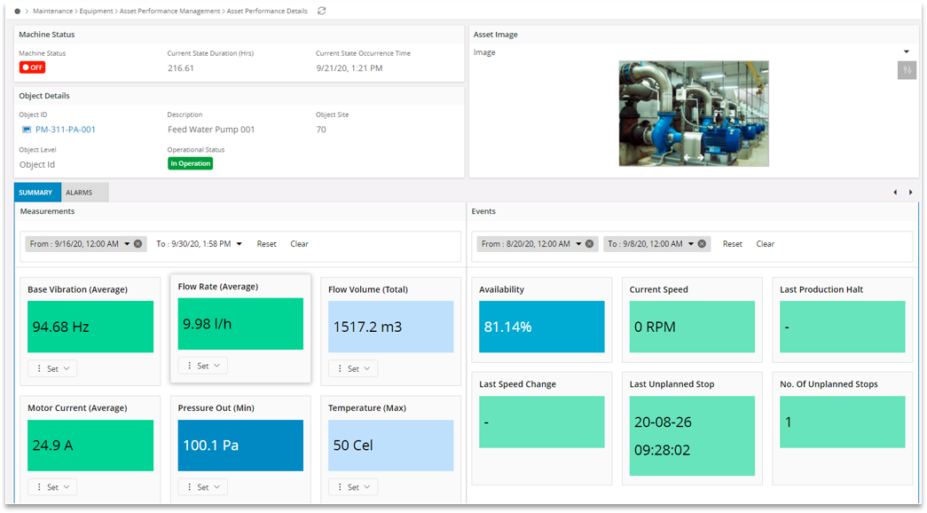Click the right arrow beside the tab bar

click(x=911, y=192)
